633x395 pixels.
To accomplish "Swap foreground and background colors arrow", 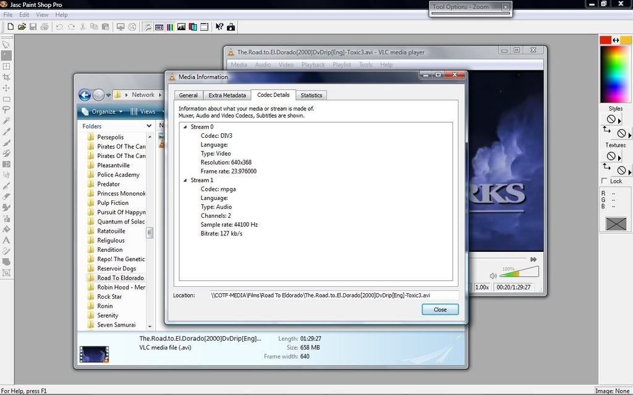I will [x=616, y=40].
